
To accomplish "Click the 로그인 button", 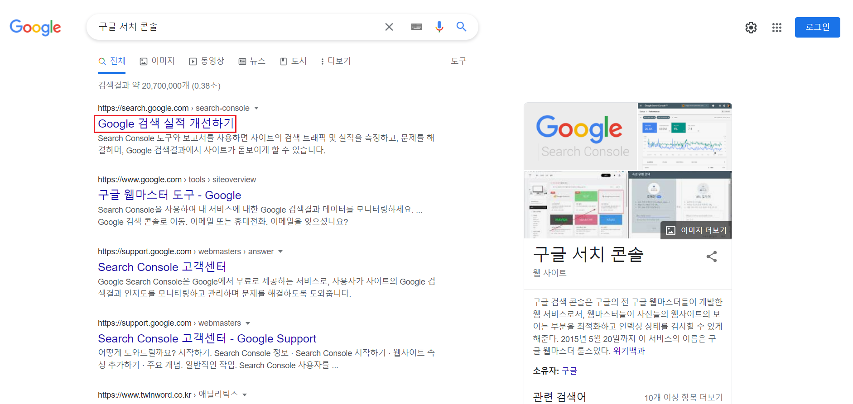I will pyautogui.click(x=817, y=27).
